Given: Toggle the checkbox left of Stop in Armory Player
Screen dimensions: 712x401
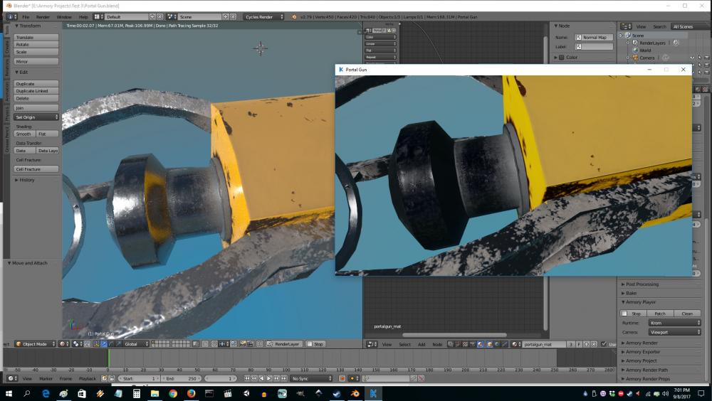Looking at the screenshot, I should pos(624,314).
